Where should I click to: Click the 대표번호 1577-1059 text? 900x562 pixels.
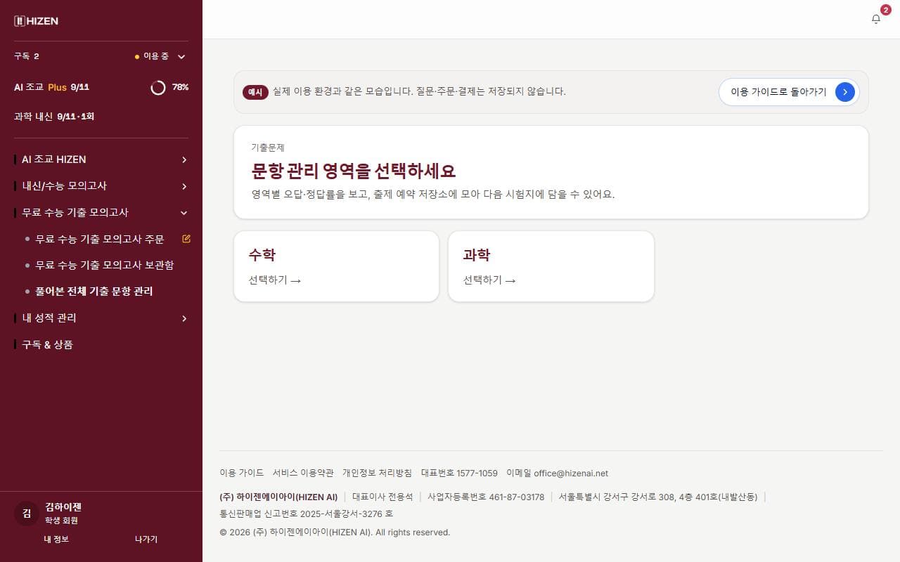[459, 473]
